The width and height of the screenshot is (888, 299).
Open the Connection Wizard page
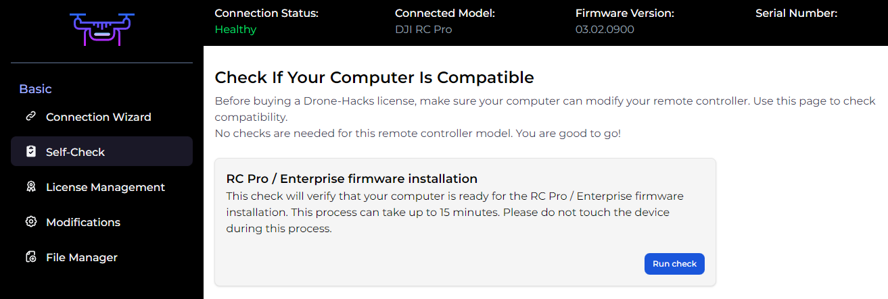98,117
